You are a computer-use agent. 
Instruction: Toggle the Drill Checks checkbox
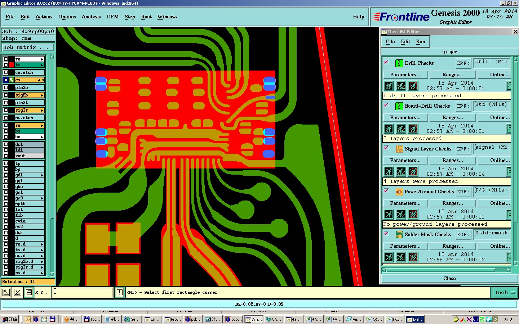pos(386,62)
